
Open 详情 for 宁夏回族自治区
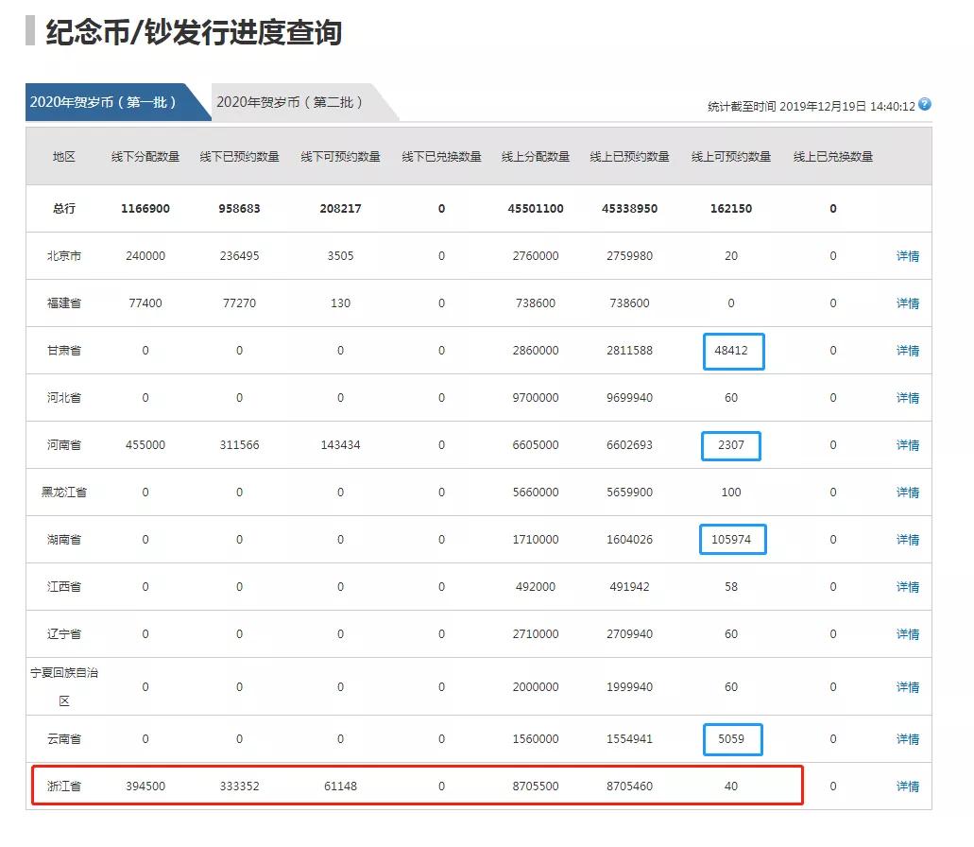click(x=907, y=687)
